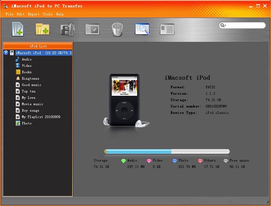
Task: Click the blue Photo legend gem
Action: 175,161
